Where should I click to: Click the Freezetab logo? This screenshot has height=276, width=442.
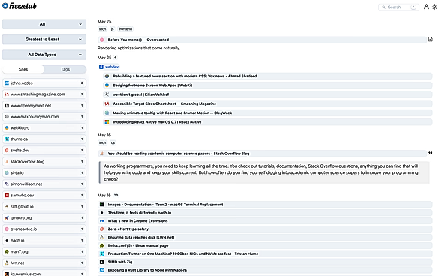click(x=20, y=6)
